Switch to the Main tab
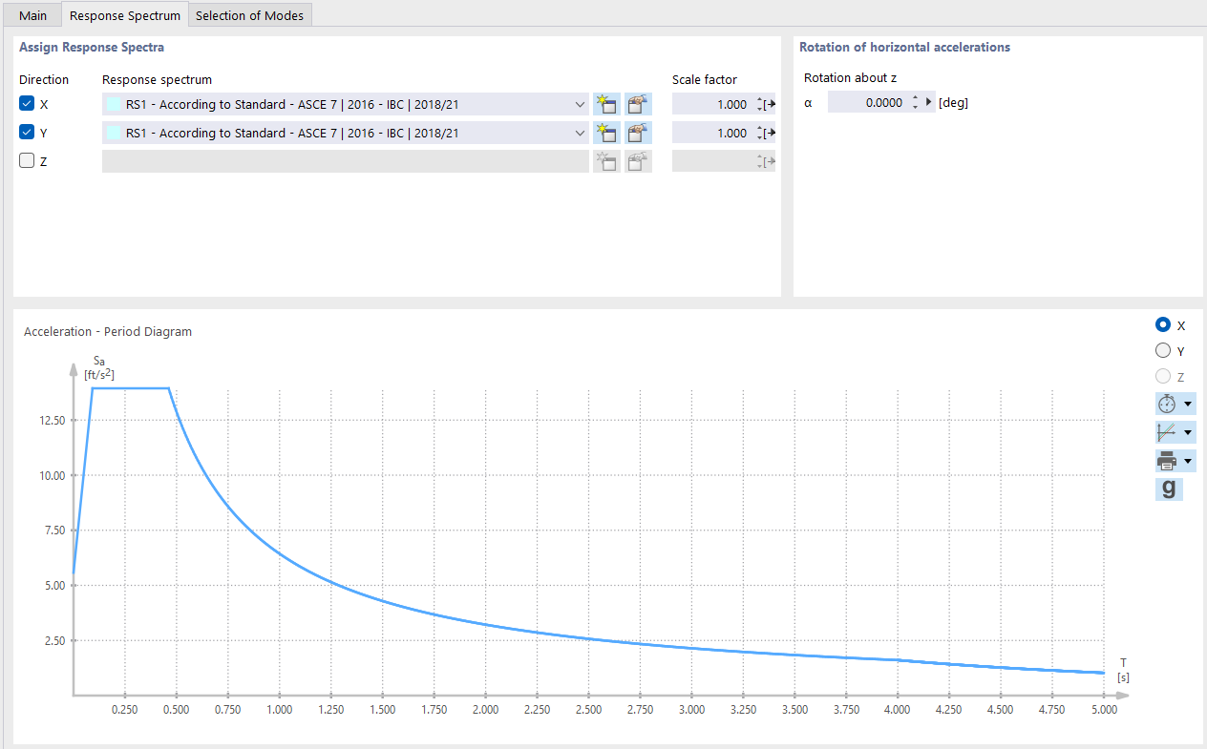Screen dimensions: 1207x749 (32, 14)
